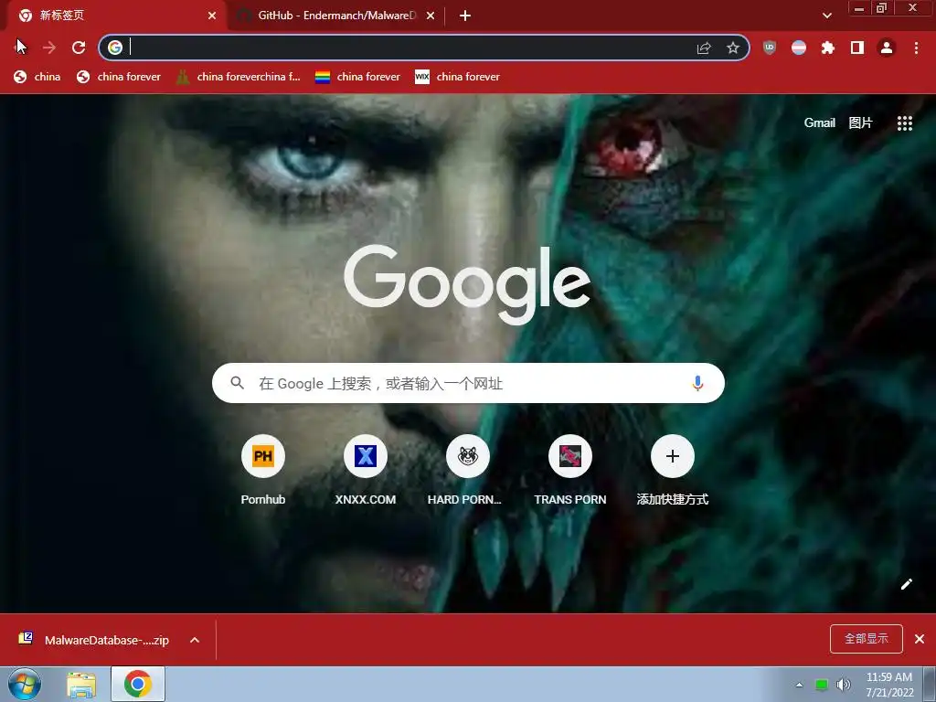936x702 pixels.
Task: Open the 'china' bookmark
Action: click(x=37, y=77)
